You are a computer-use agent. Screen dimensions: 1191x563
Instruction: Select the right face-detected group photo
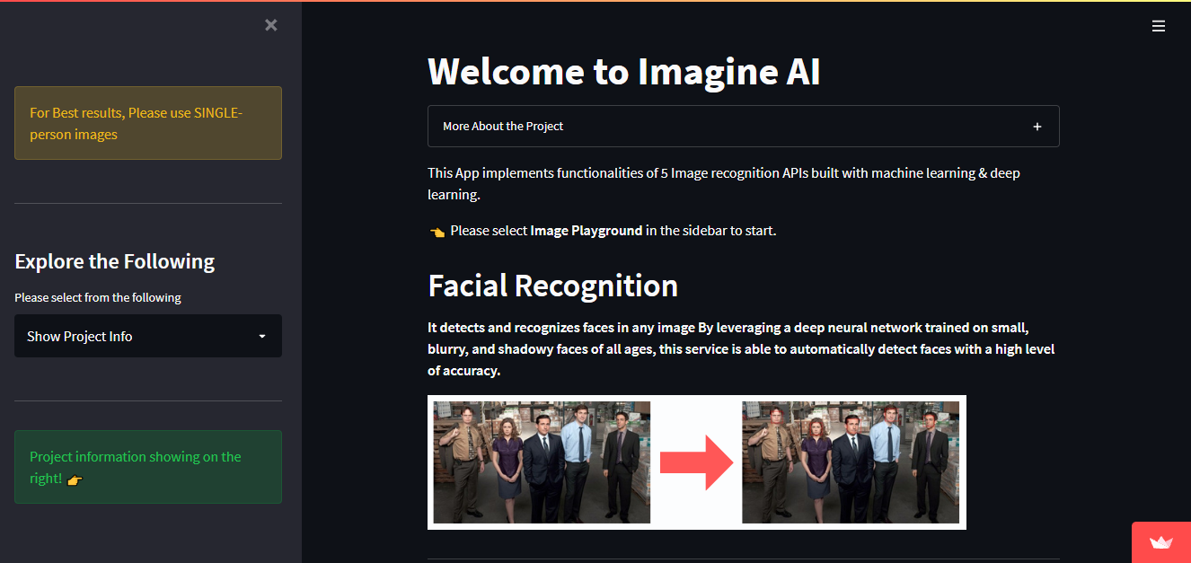[x=851, y=462]
